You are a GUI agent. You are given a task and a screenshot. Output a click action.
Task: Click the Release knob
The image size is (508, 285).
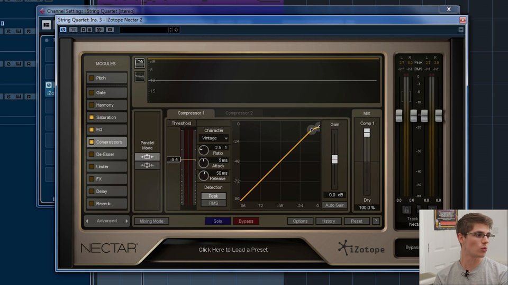203,175
